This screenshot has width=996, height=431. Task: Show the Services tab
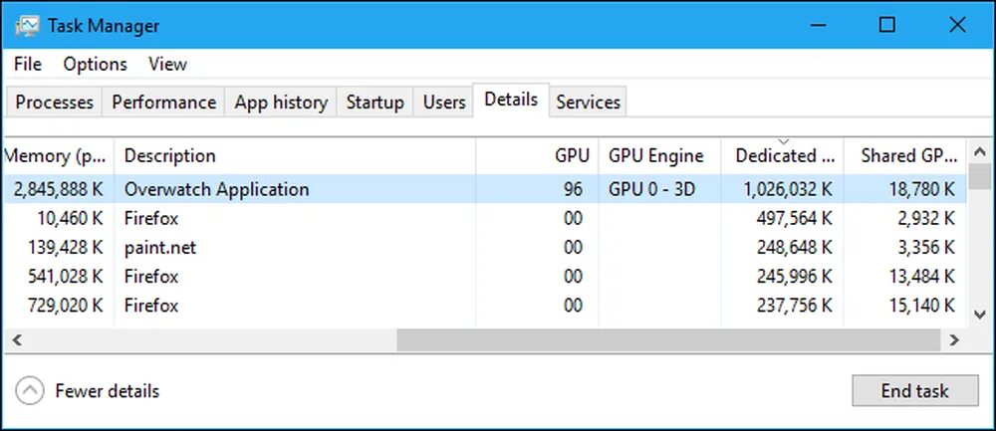click(588, 102)
